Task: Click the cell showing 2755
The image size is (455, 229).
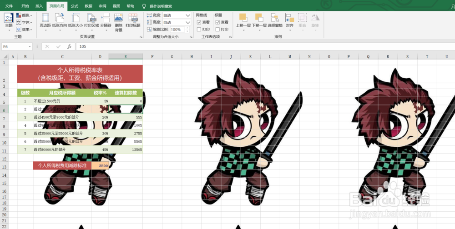Action: pyautogui.click(x=126, y=133)
